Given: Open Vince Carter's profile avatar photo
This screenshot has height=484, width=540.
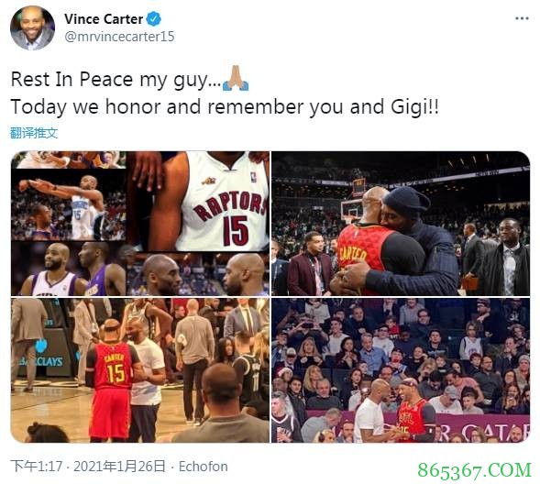Looking at the screenshot, I should 32,27.
